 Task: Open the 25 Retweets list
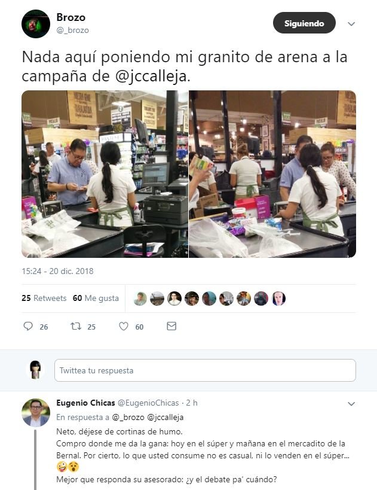pyautogui.click(x=44, y=298)
